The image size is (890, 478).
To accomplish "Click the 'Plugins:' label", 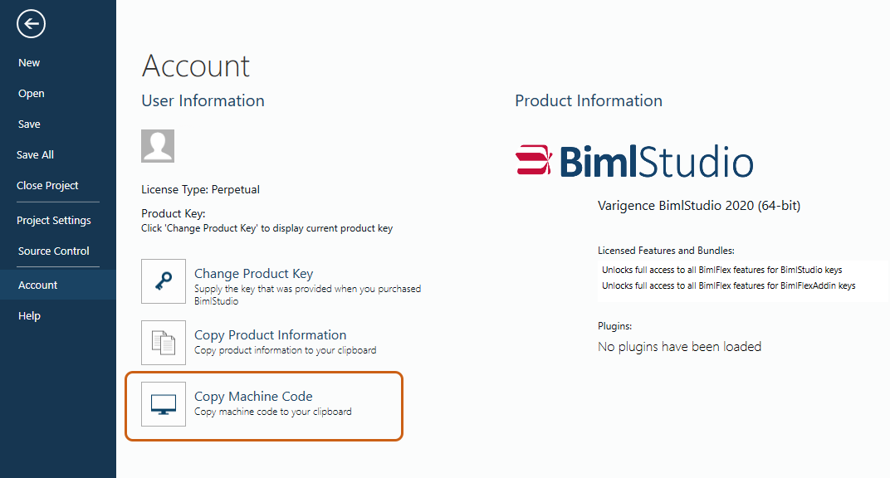I will click(x=614, y=326).
